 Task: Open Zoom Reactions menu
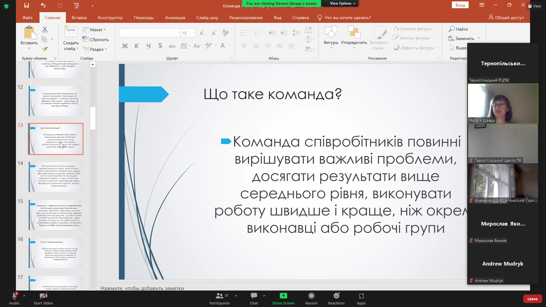coord(336,299)
